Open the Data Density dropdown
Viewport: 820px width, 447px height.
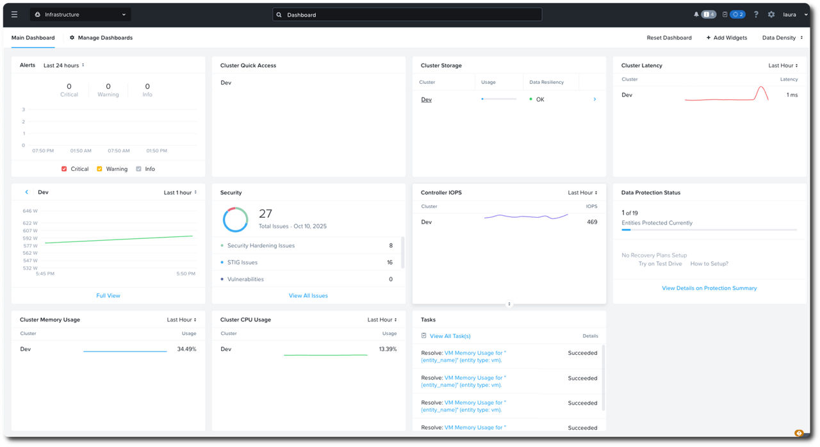(782, 38)
